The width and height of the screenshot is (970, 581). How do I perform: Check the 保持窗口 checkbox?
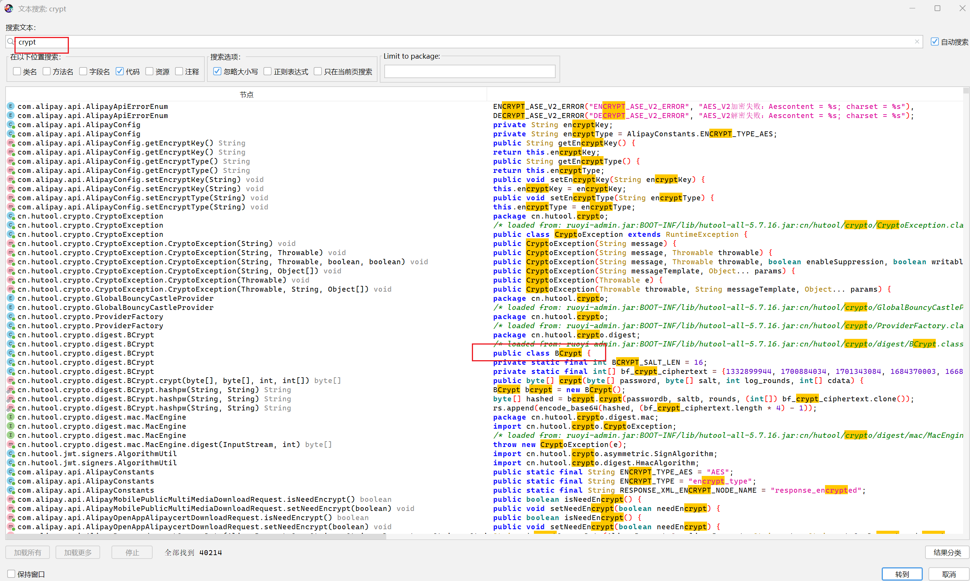[x=11, y=574]
